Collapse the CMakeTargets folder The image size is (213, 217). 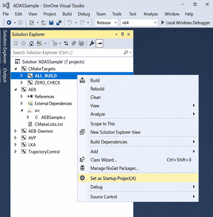coord(16,69)
